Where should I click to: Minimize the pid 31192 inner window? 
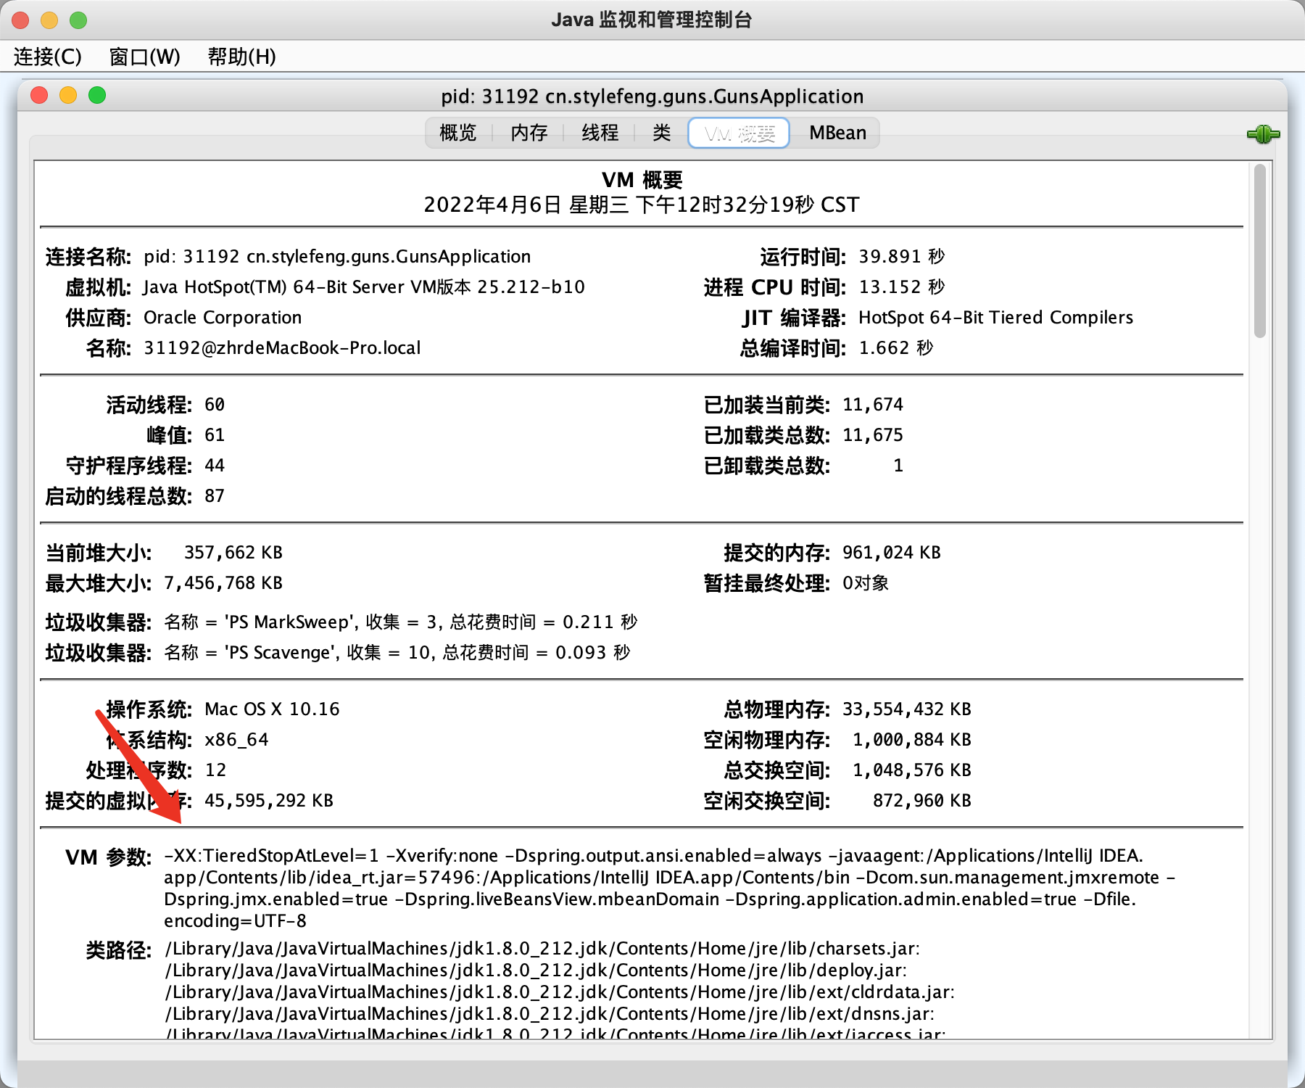pos(68,95)
